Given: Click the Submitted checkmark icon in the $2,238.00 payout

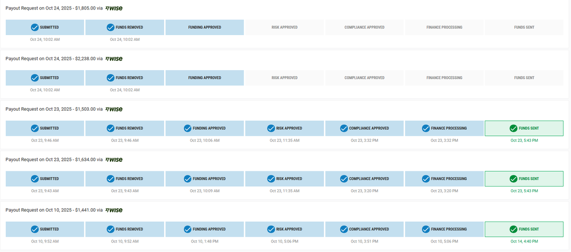Looking at the screenshot, I should point(34,78).
